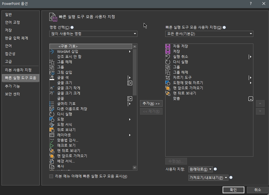
Task: Click 맨 앞으로 가져오기 icon in left list
Action: point(52,156)
